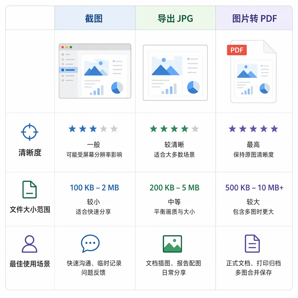The image size is (298, 298).
Task: Click the 问题反馈 text
Action: [93, 272]
